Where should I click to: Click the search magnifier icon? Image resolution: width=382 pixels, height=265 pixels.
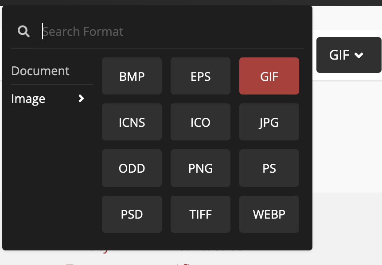[24, 31]
